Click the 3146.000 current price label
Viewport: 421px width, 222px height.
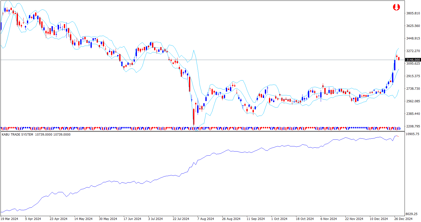pyautogui.click(x=413, y=60)
